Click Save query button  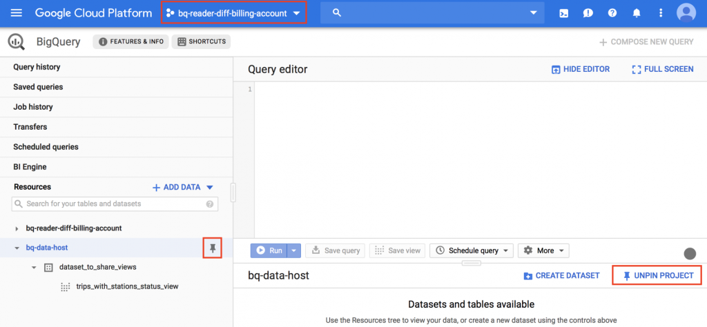coord(336,250)
